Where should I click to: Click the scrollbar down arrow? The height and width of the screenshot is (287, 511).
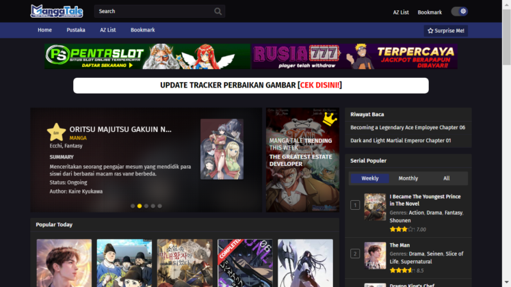pyautogui.click(x=506, y=282)
